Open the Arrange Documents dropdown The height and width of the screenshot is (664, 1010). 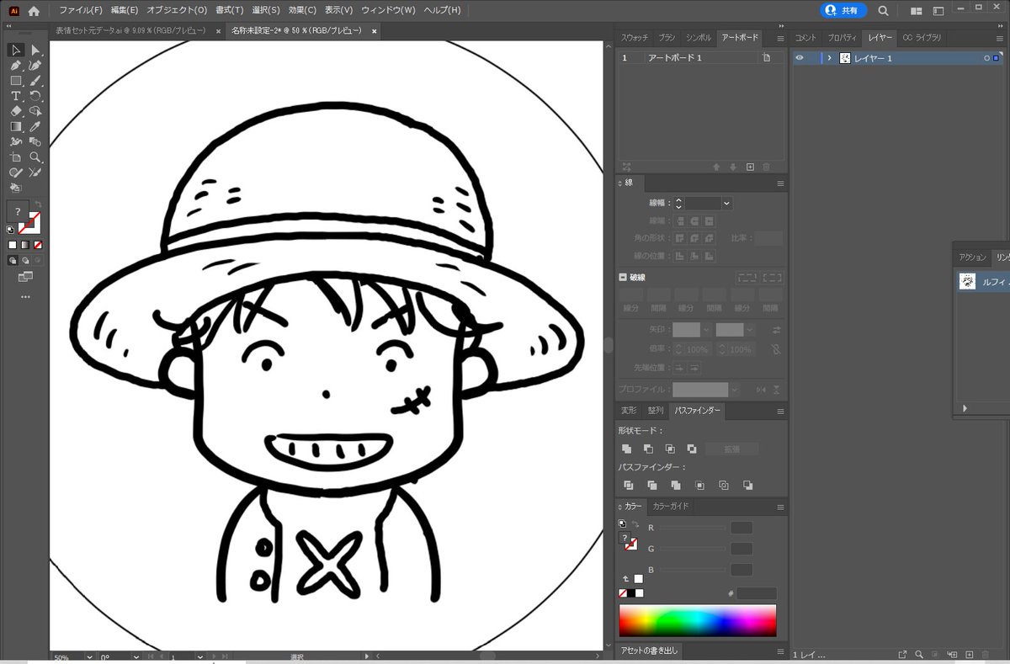pos(917,10)
